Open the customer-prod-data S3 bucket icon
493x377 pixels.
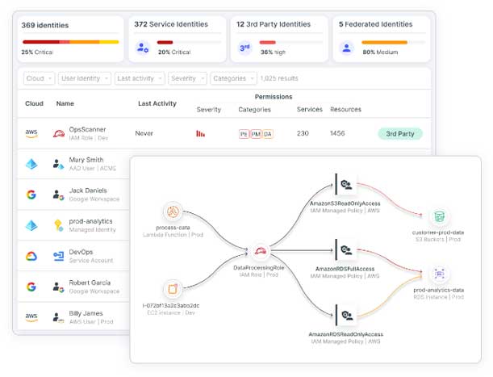[439, 216]
